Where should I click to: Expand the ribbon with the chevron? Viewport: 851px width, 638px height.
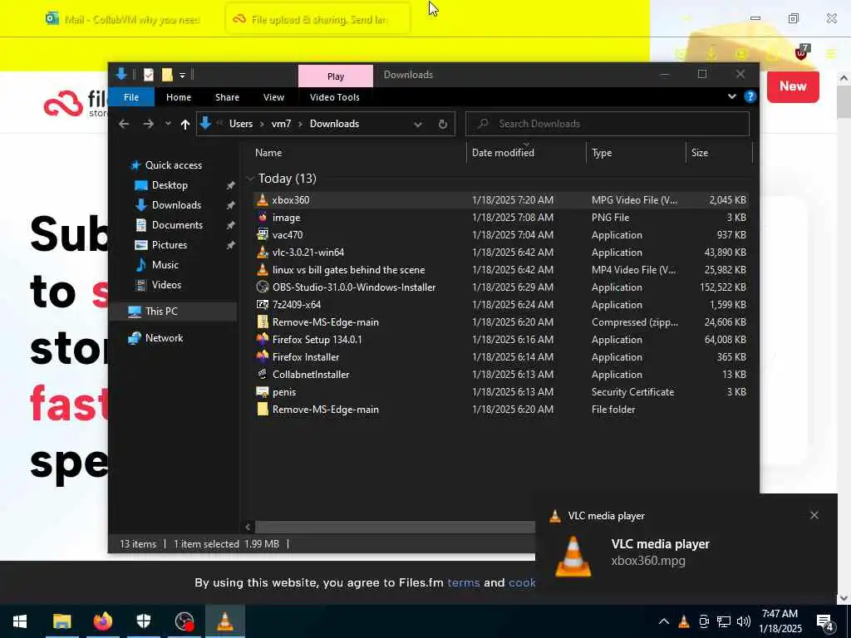731,96
